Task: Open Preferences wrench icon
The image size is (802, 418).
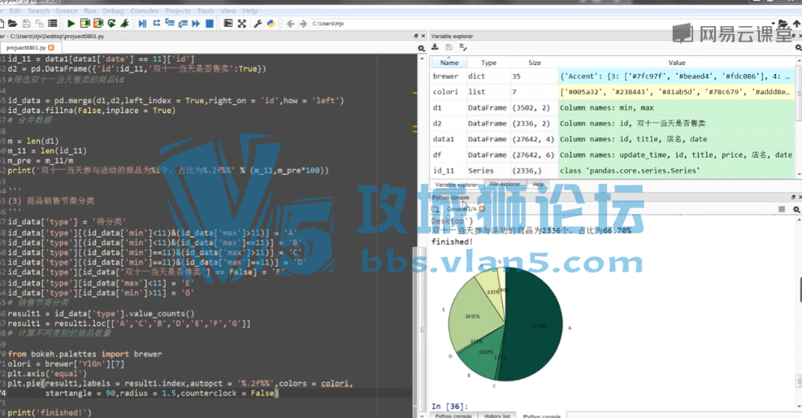Action: pyautogui.click(x=258, y=24)
